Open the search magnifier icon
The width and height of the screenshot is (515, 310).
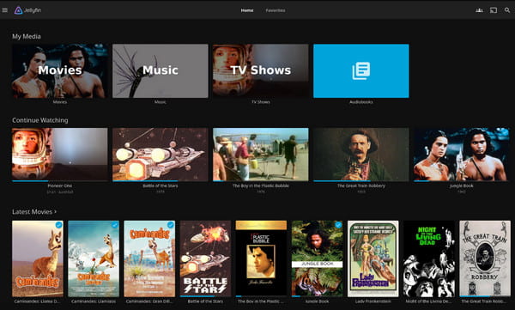coord(507,10)
